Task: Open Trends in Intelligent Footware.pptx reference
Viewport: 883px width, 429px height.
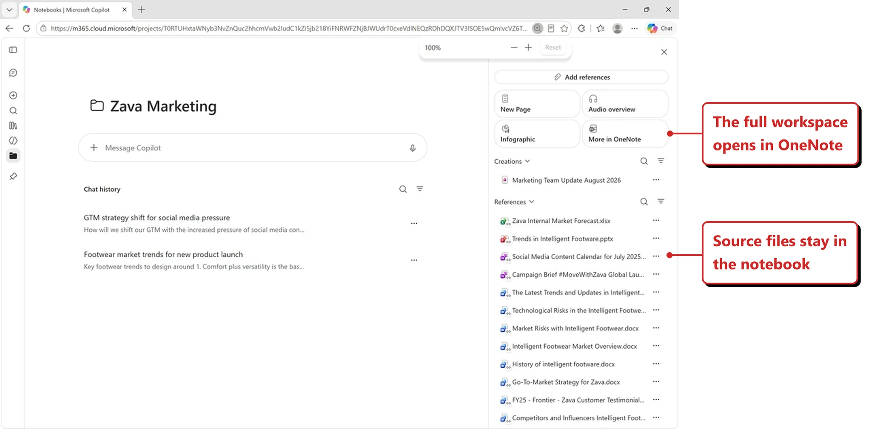Action: tap(562, 239)
